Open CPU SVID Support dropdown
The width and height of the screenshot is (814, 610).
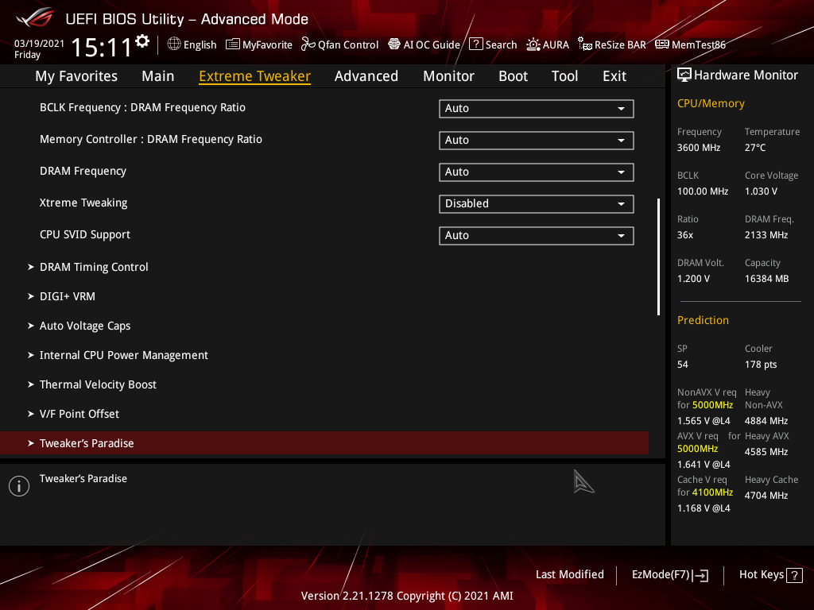coord(537,235)
